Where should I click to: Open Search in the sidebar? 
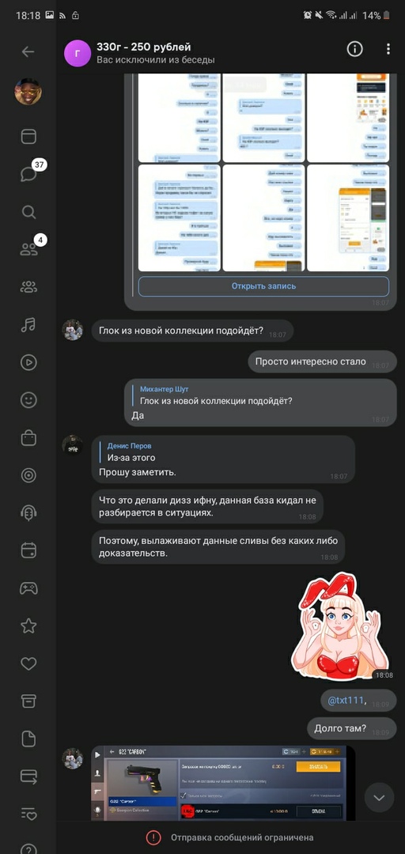tap(28, 212)
